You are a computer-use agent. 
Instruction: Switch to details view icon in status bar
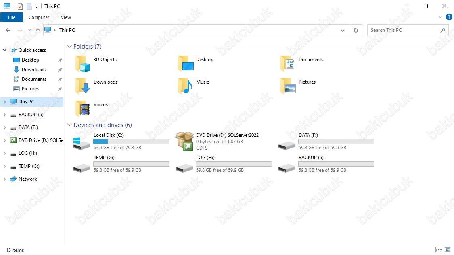coord(438,250)
